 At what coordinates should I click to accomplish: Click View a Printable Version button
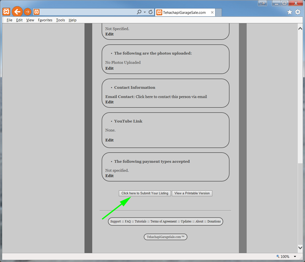pos(192,193)
